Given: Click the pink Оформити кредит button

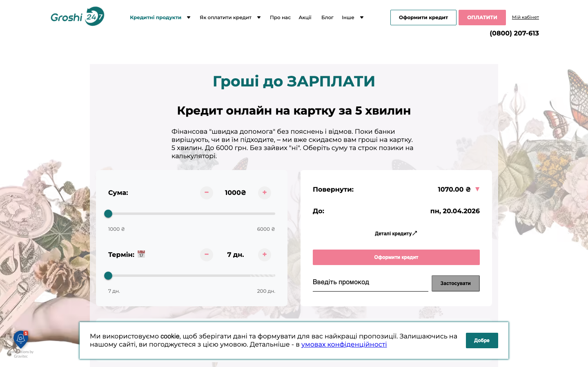Looking at the screenshot, I should [396, 257].
